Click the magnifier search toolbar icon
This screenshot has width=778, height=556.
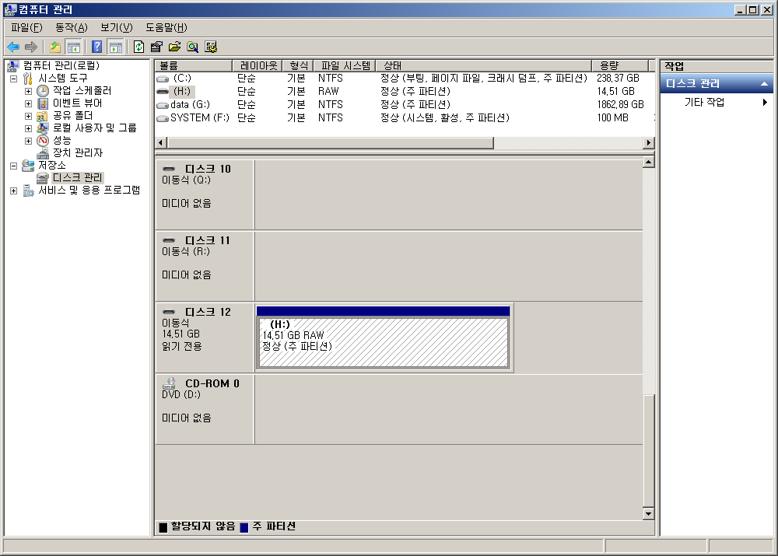192,47
